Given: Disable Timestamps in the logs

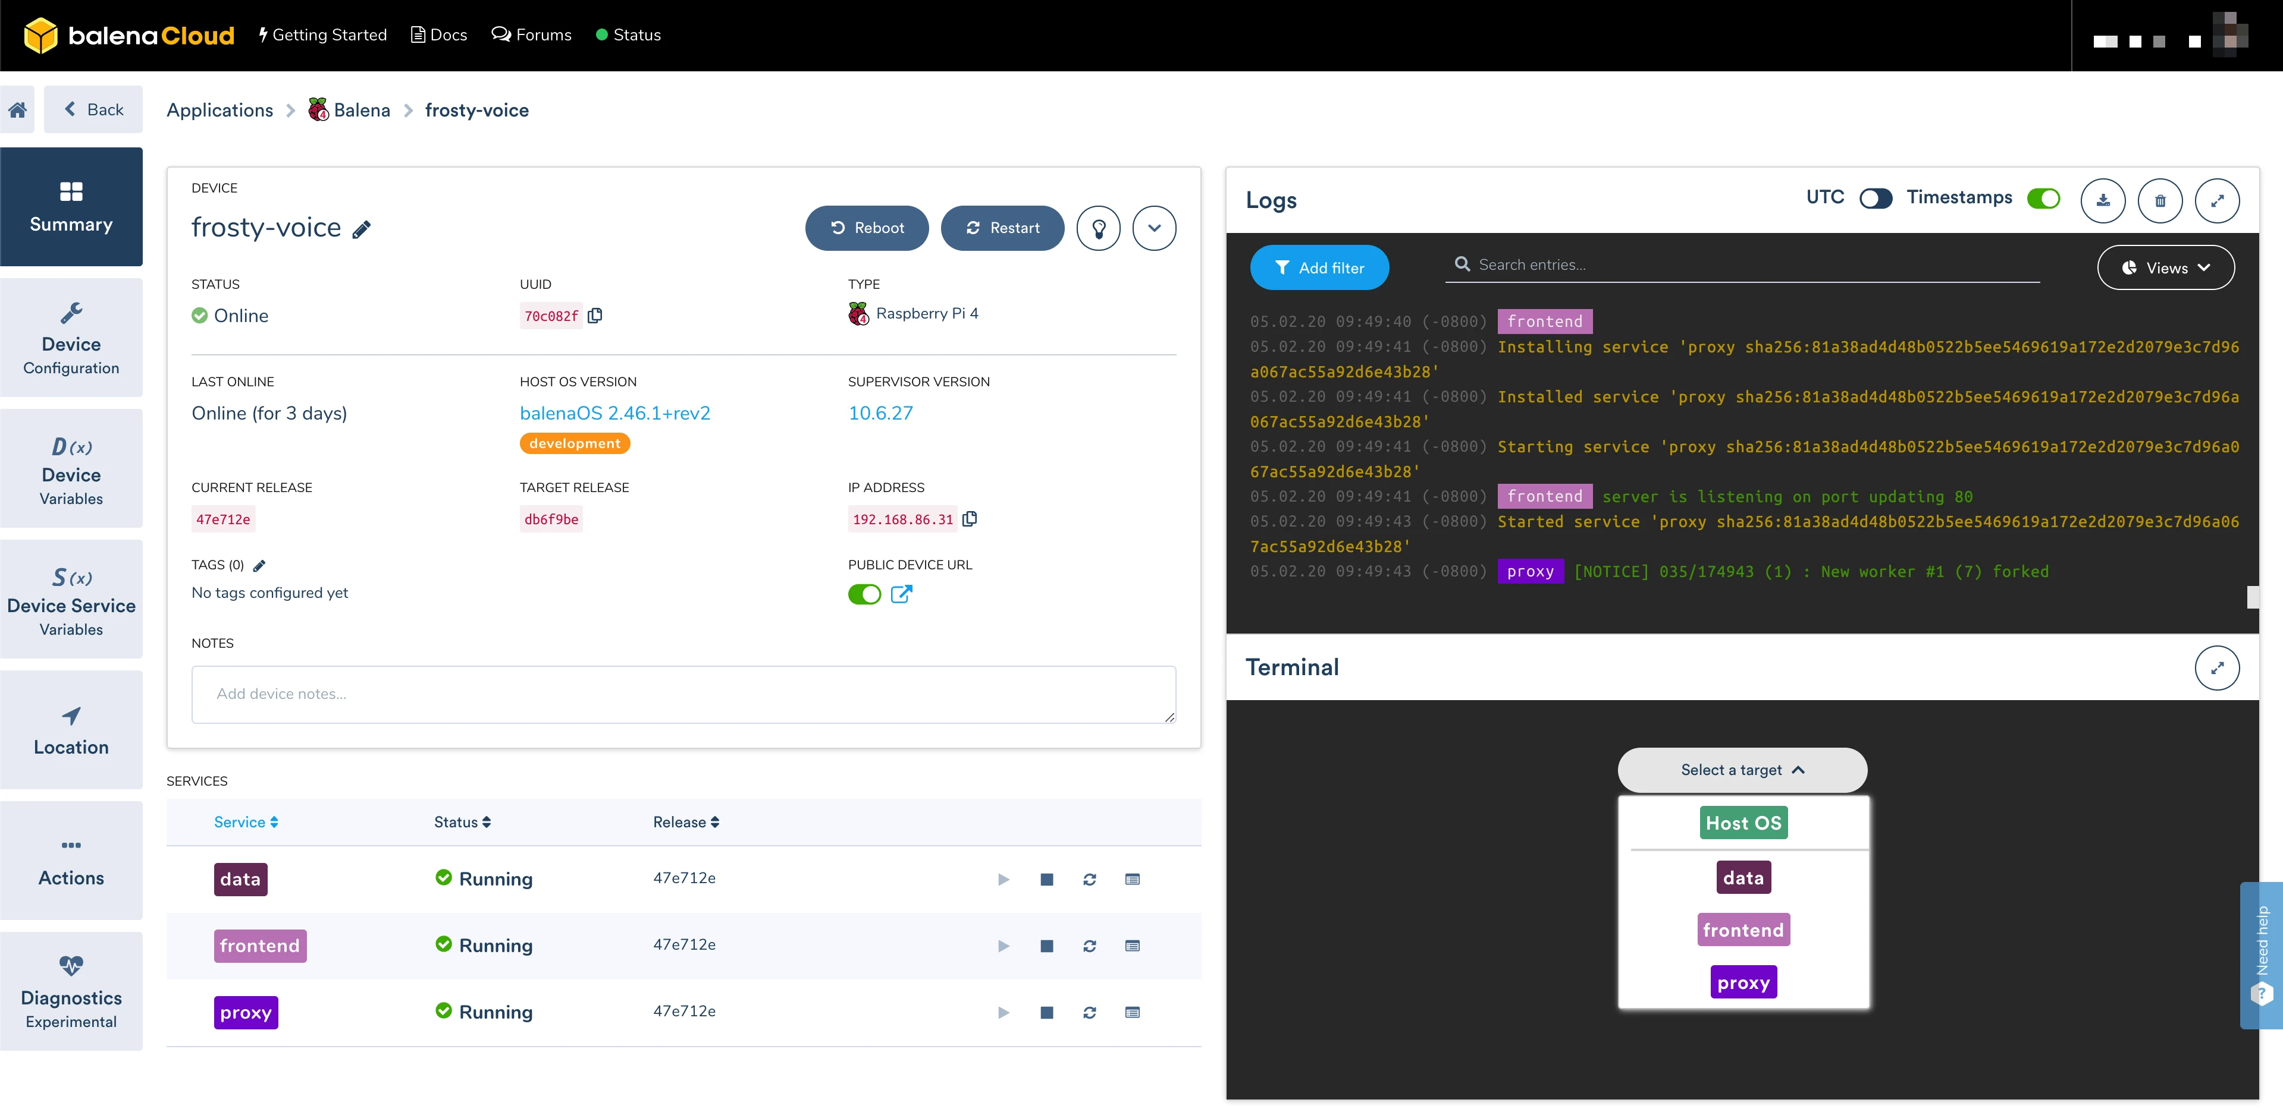Looking at the screenshot, I should click(2043, 199).
